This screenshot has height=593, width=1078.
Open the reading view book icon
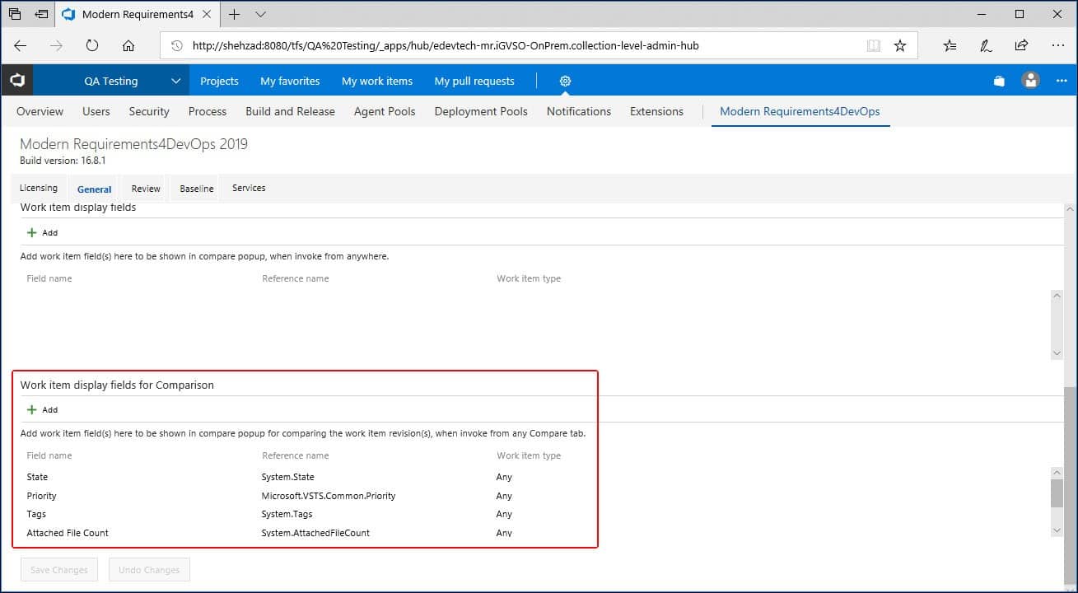click(874, 46)
